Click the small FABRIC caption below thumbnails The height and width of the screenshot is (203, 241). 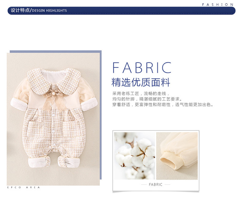point(156,185)
